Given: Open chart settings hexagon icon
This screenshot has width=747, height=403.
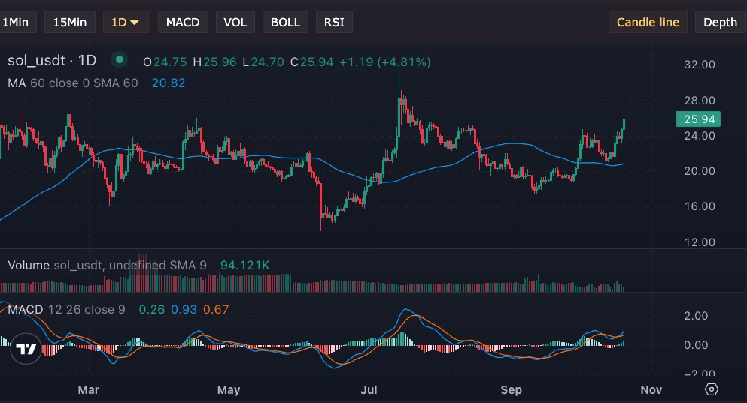Looking at the screenshot, I should click(x=712, y=389).
